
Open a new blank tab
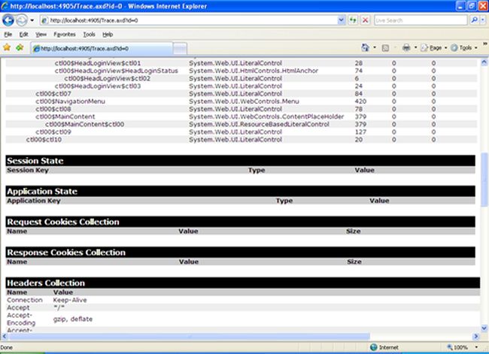180,49
